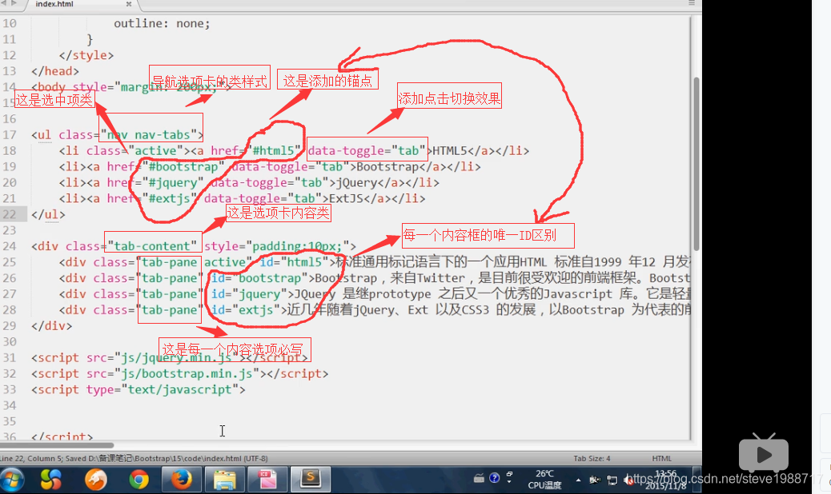The height and width of the screenshot is (494, 831).
Task: Close the index.html tab
Action: [x=128, y=4]
